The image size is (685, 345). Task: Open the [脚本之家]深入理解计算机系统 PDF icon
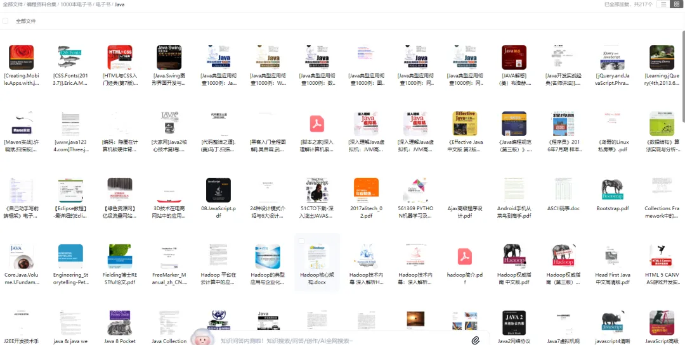[x=316, y=124]
